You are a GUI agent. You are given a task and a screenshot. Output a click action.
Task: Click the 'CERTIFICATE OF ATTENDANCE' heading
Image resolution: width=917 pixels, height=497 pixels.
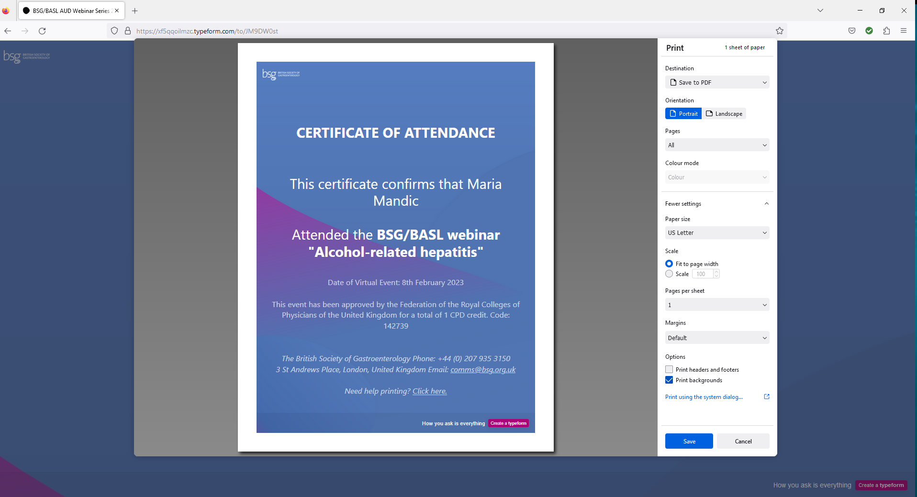[396, 133]
